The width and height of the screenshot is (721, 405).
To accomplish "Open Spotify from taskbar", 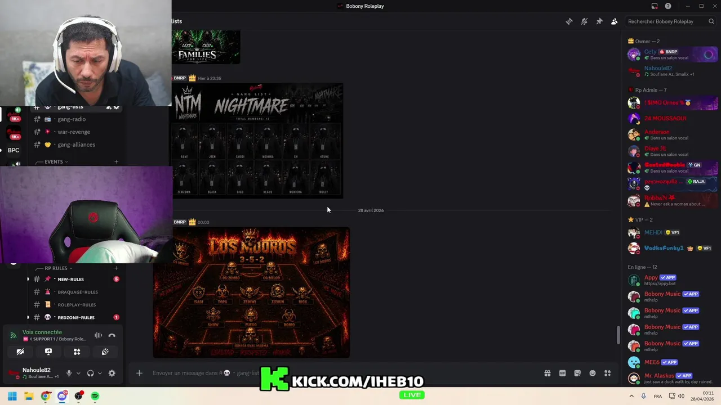I will [x=95, y=396].
